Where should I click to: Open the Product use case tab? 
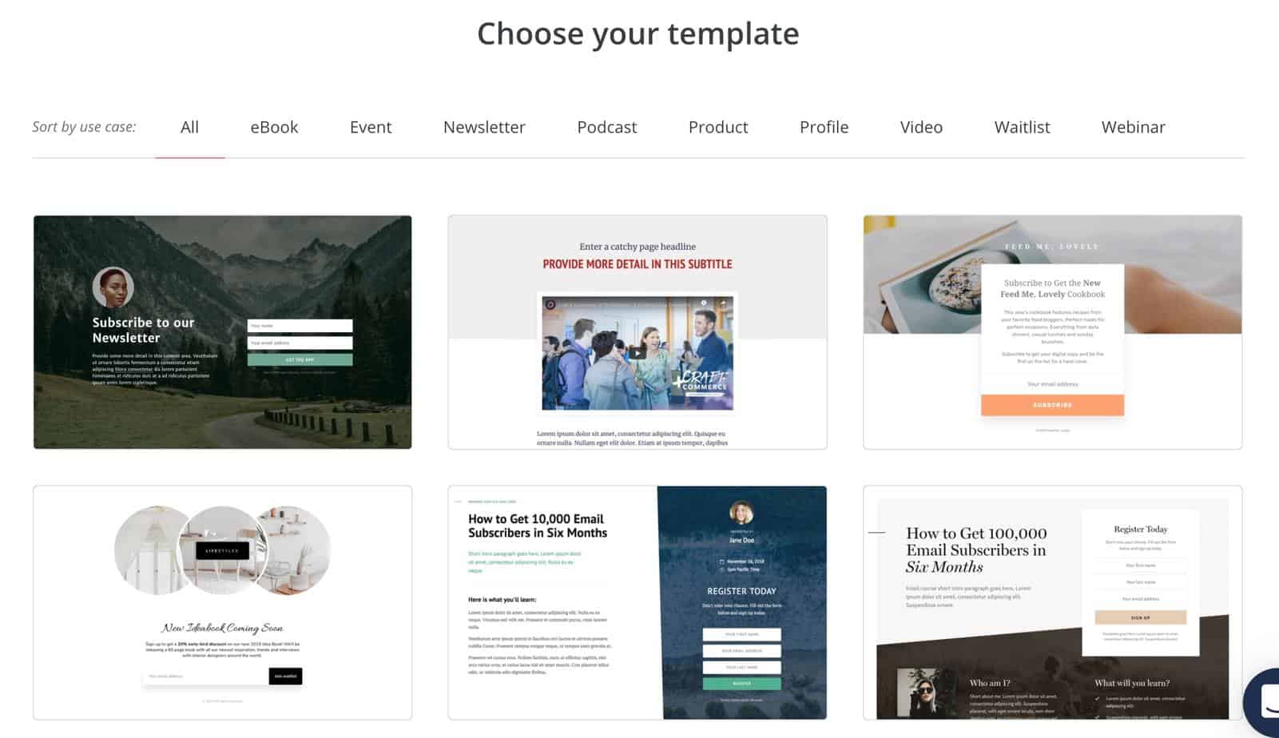pyautogui.click(x=718, y=127)
